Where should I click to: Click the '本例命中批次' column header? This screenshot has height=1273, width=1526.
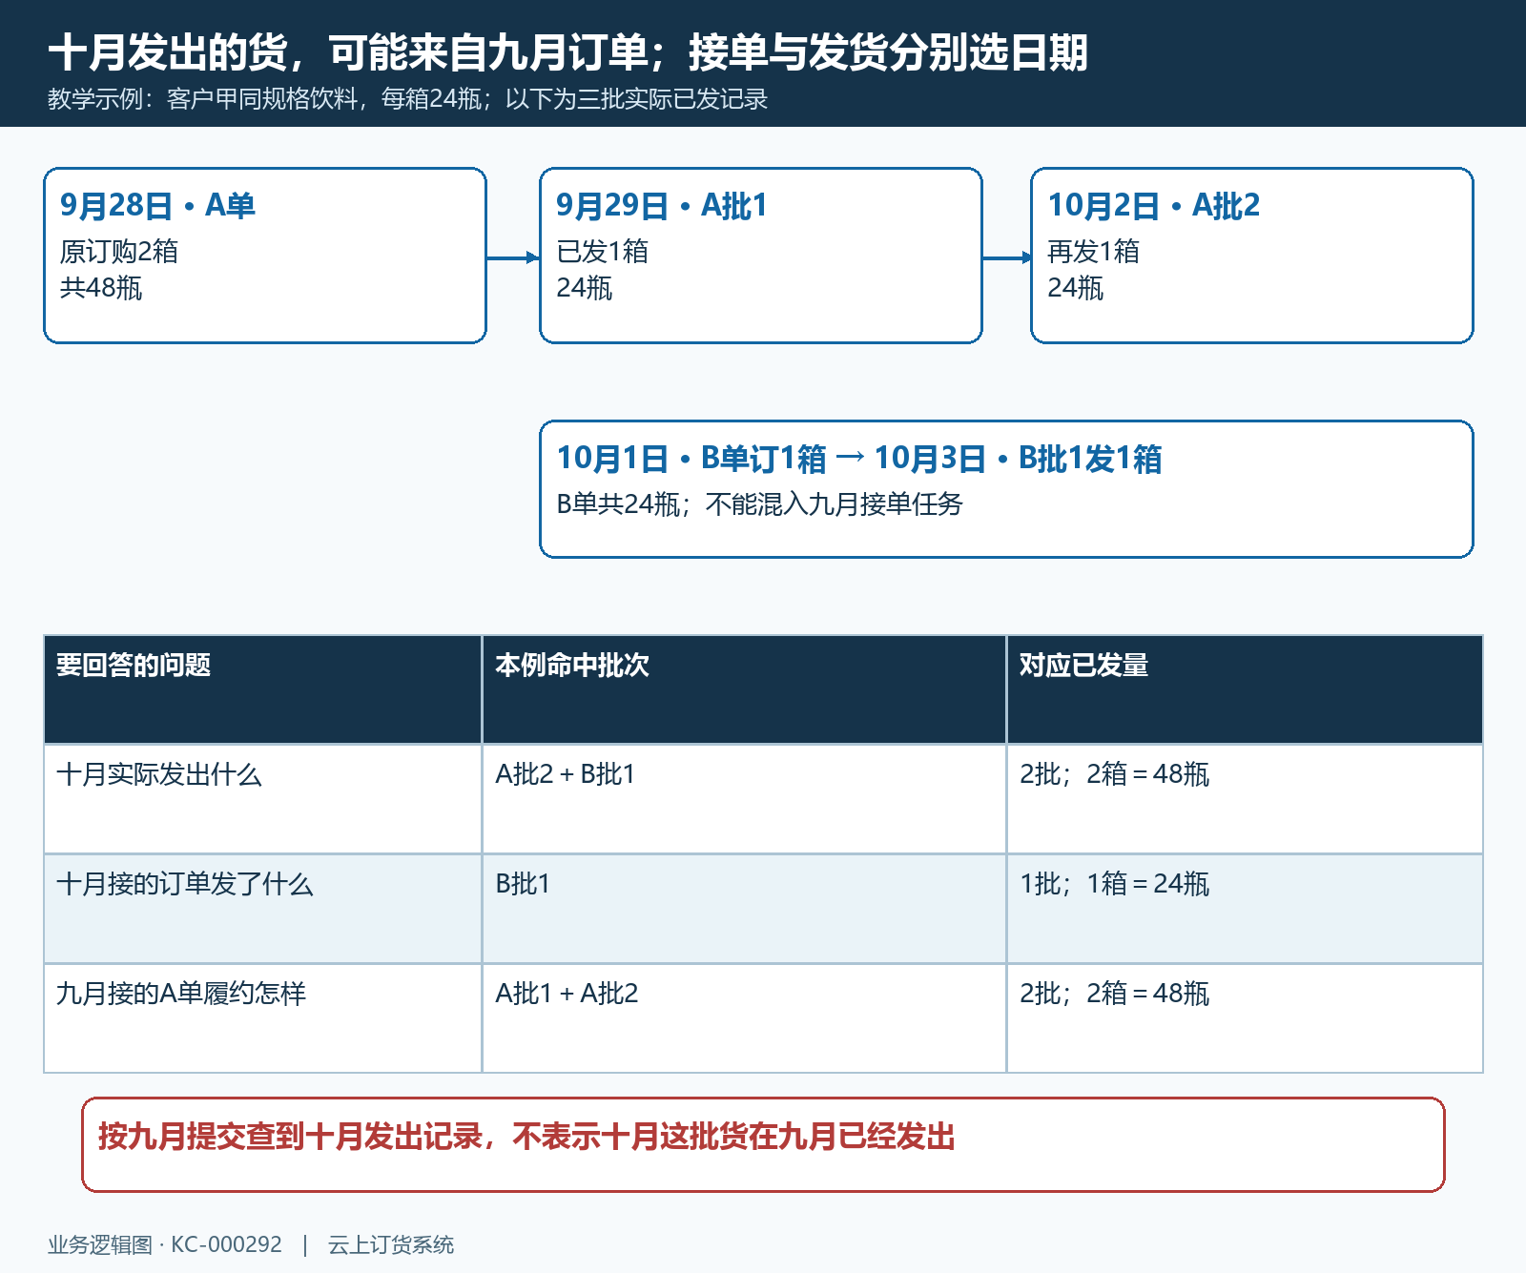(x=744, y=689)
